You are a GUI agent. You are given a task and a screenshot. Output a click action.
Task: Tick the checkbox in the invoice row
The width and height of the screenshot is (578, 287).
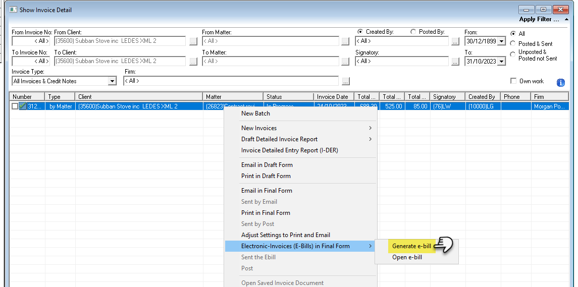tap(15, 106)
